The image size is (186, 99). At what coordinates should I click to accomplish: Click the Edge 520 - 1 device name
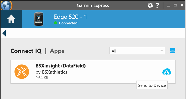pos(70,17)
